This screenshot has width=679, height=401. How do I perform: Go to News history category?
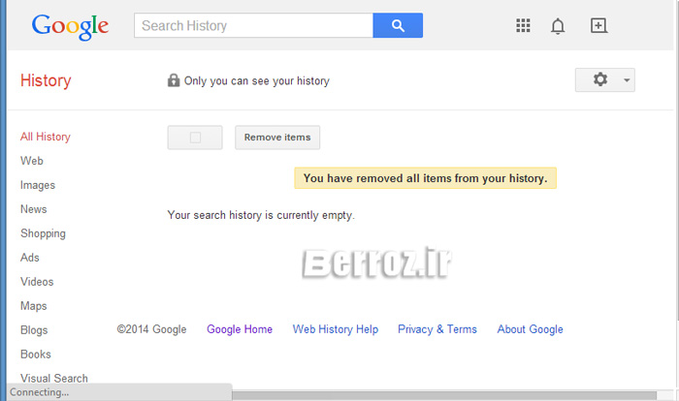pos(34,209)
